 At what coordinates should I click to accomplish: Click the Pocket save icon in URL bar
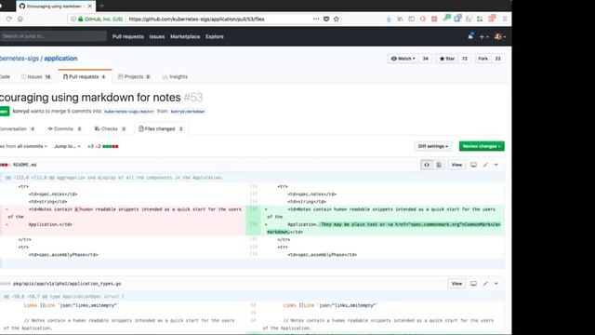326,19
